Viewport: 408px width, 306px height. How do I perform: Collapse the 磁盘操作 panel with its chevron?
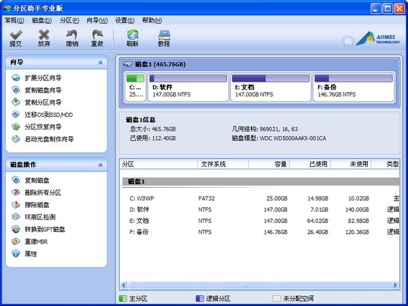tap(101, 165)
